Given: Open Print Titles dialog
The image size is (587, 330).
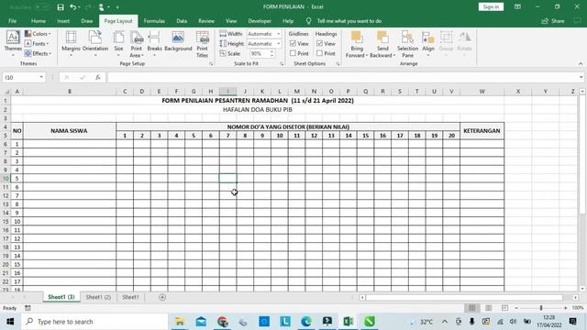Looking at the screenshot, I should point(202,44).
